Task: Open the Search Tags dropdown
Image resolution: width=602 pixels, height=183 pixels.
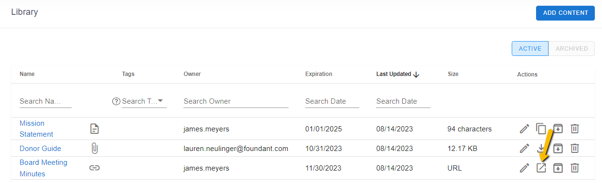Action: click(x=144, y=101)
